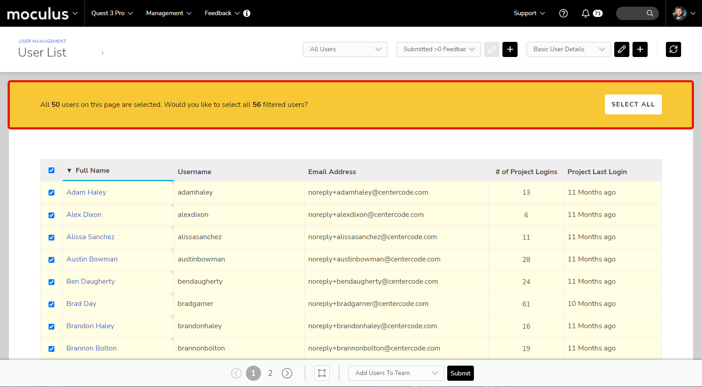
Task: Deselect the Adam Haley row checkbox
Action: 52,193
